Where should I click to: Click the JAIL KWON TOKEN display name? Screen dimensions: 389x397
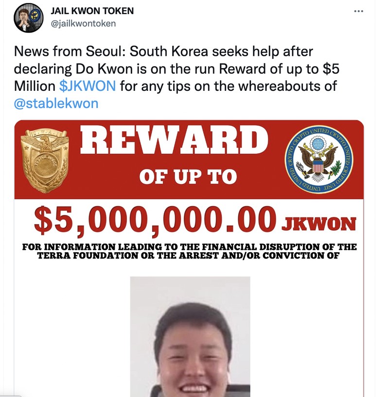tap(92, 11)
